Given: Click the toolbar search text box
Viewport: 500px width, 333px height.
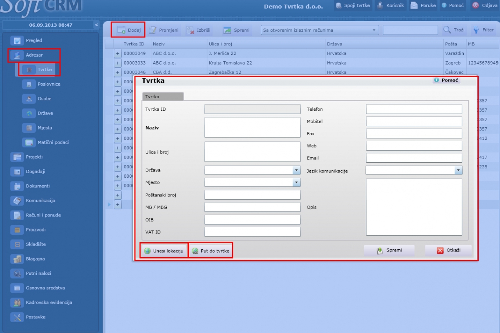Looking at the screenshot, I should 410,30.
